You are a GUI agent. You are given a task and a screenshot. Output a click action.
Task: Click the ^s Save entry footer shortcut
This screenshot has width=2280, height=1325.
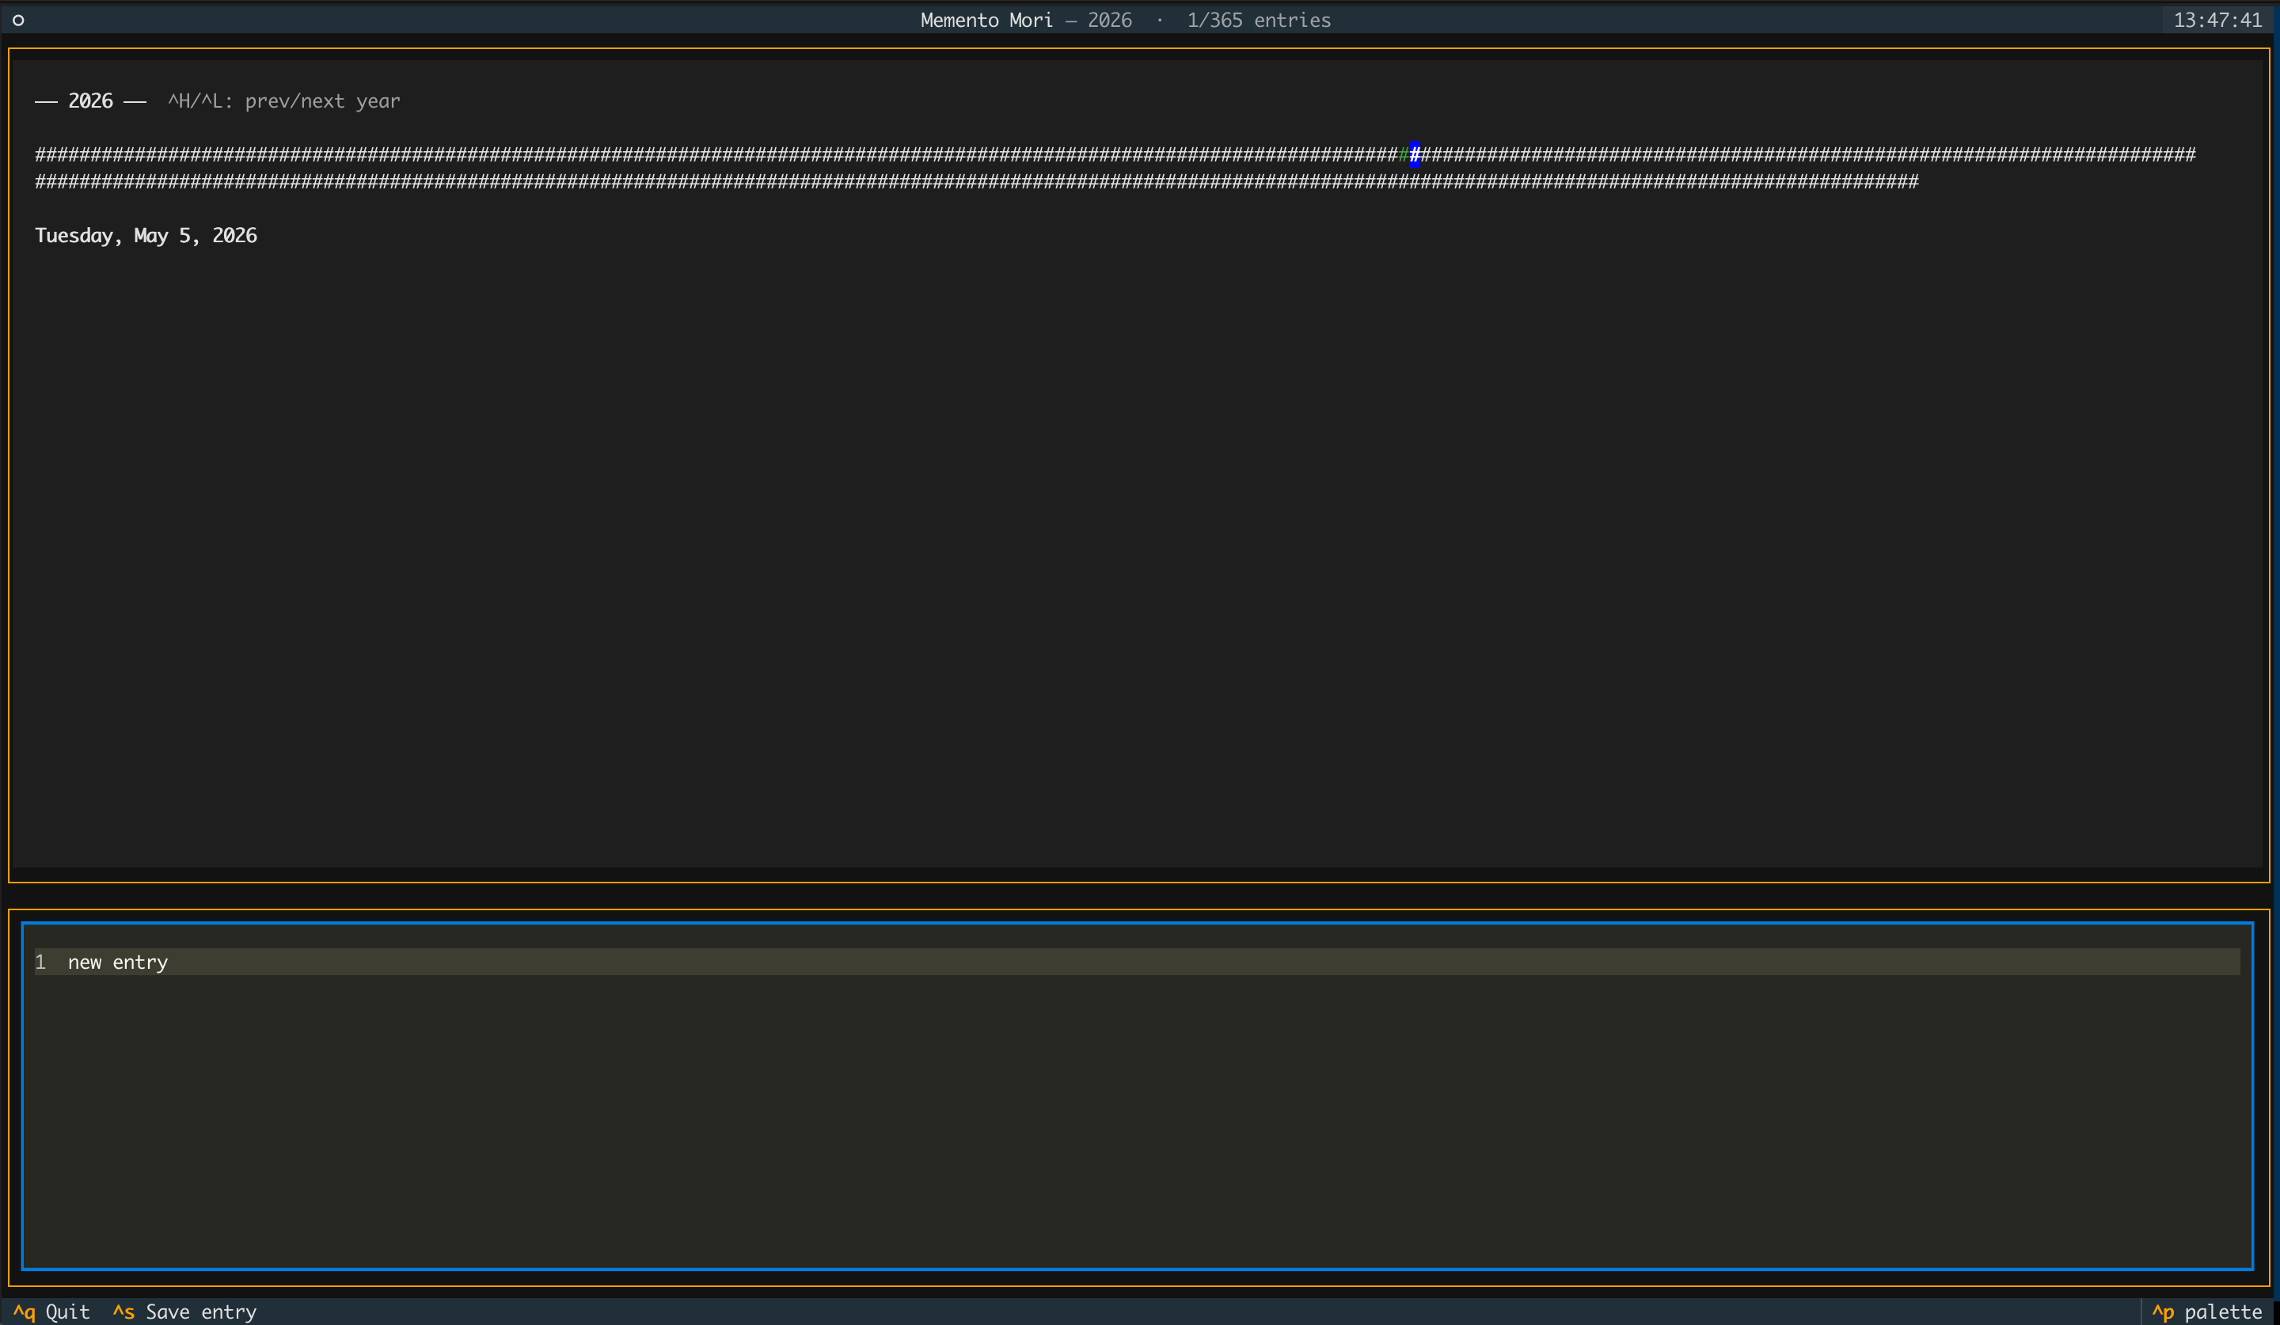point(184,1312)
